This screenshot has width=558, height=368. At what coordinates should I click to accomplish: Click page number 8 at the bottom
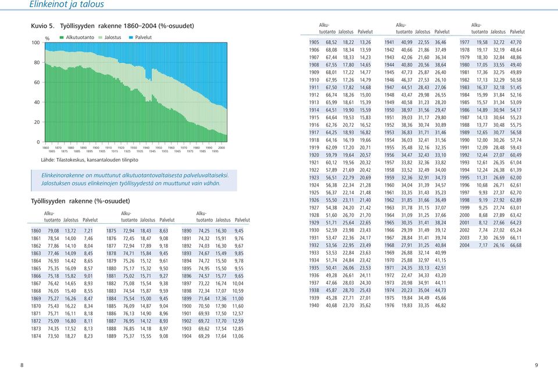point(22,365)
